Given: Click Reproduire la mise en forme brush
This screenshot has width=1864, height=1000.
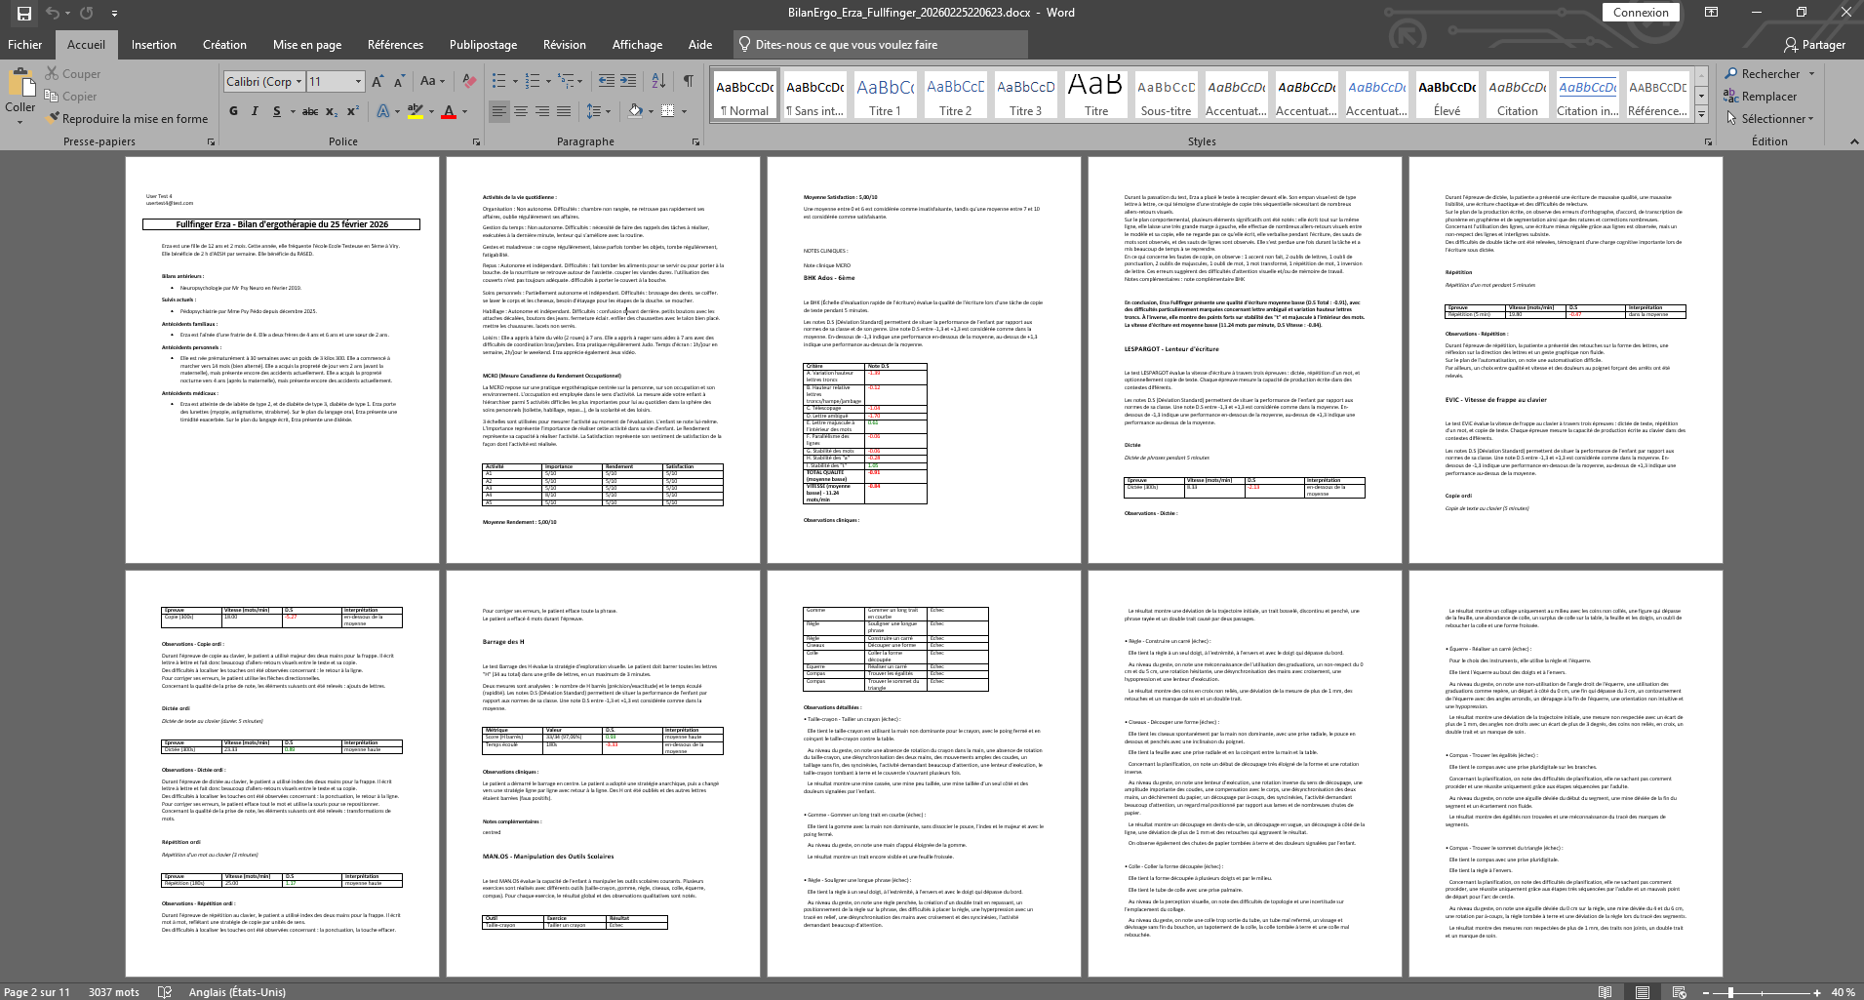Looking at the screenshot, I should pyautogui.click(x=127, y=119).
